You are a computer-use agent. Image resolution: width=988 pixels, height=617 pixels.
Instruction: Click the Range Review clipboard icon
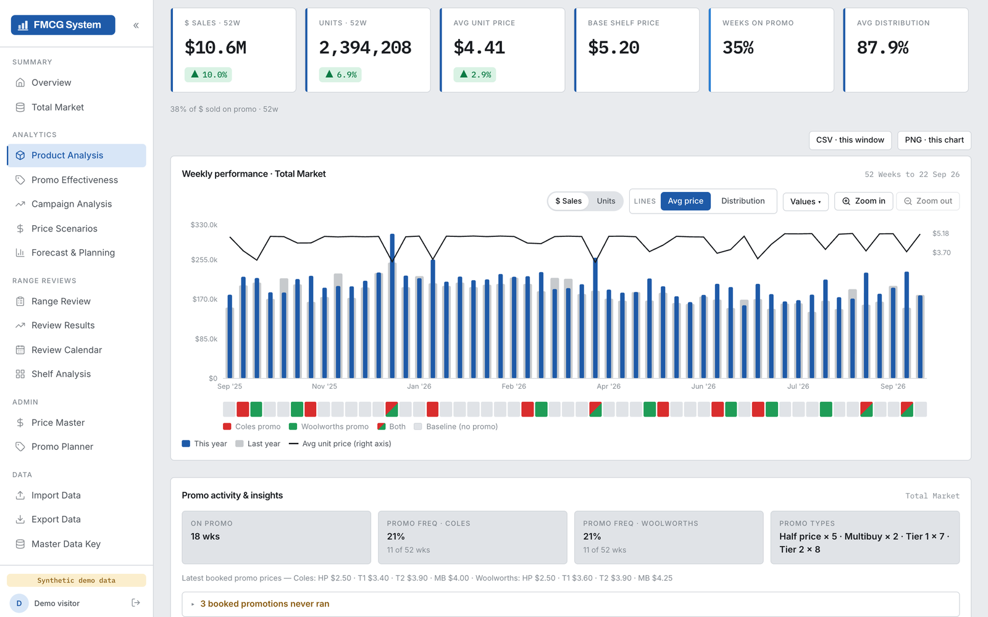20,302
